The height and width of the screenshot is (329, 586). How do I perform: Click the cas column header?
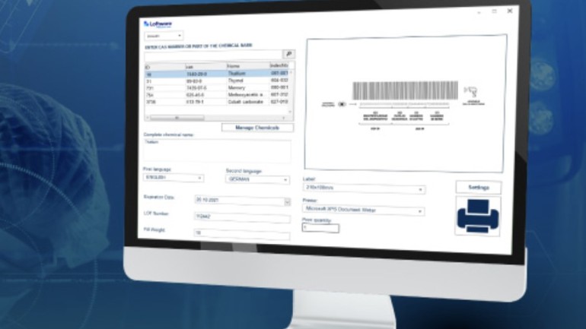[x=206, y=66]
